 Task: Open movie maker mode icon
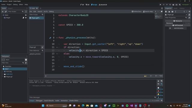(x=180, y=5)
